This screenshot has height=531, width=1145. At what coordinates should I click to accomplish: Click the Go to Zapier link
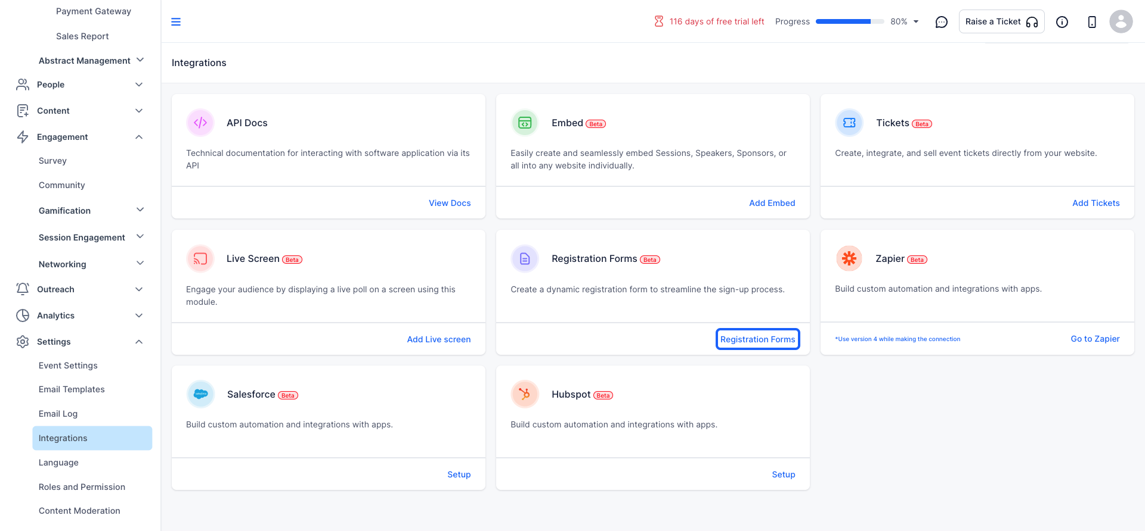1095,339
